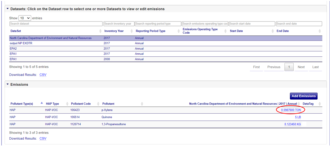Click the Pollutant Code column header

81,104
